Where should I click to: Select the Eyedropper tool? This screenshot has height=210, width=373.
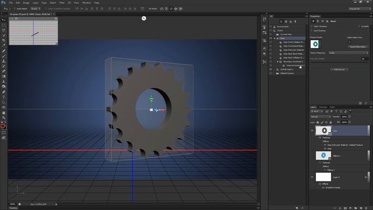click(x=3, y=45)
